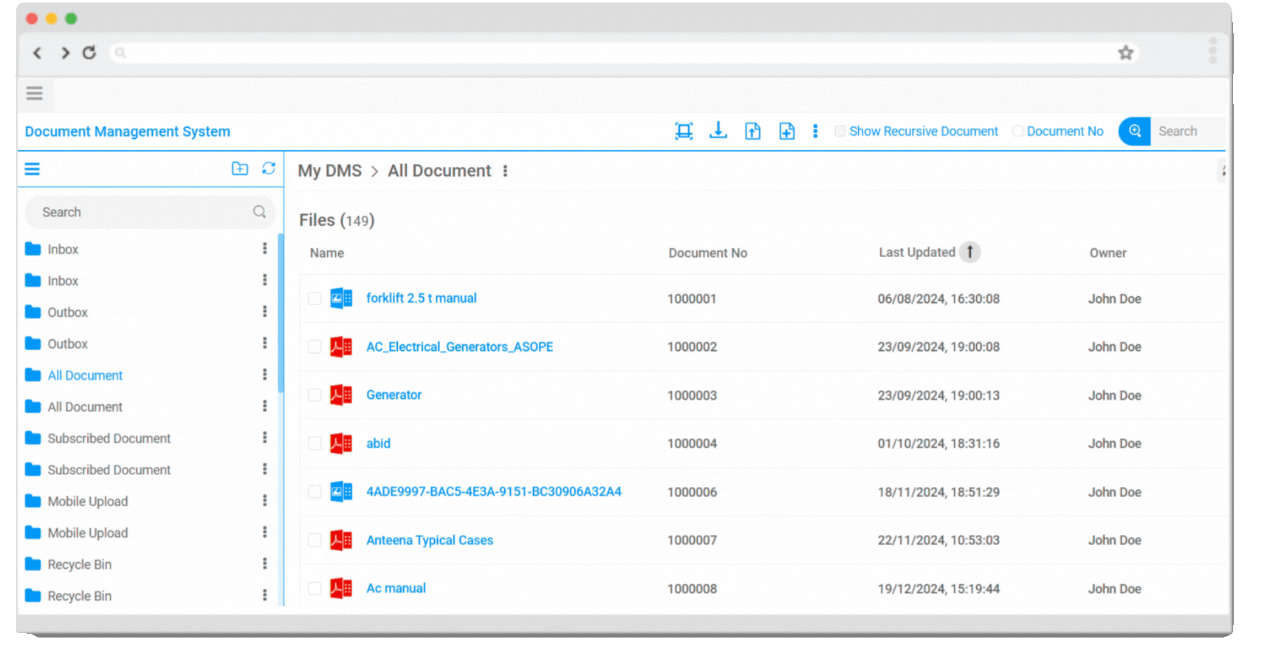Go to My DMS in breadcrumb

click(x=329, y=171)
